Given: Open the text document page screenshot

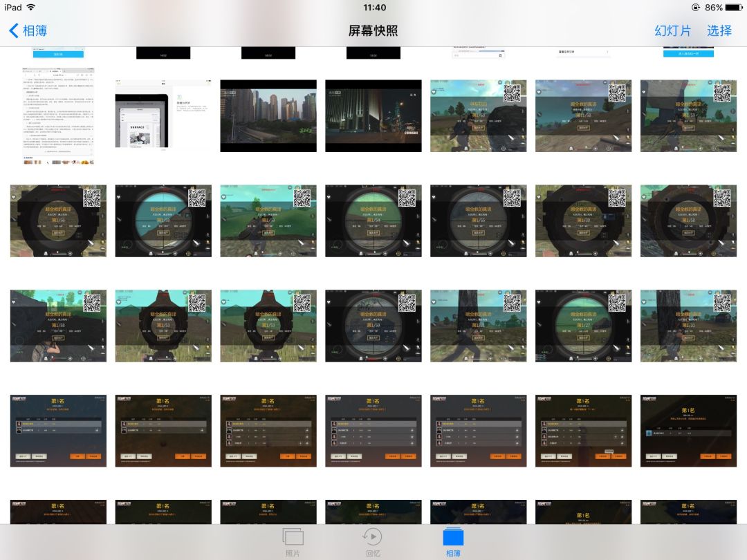Looking at the screenshot, I should click(58, 115).
